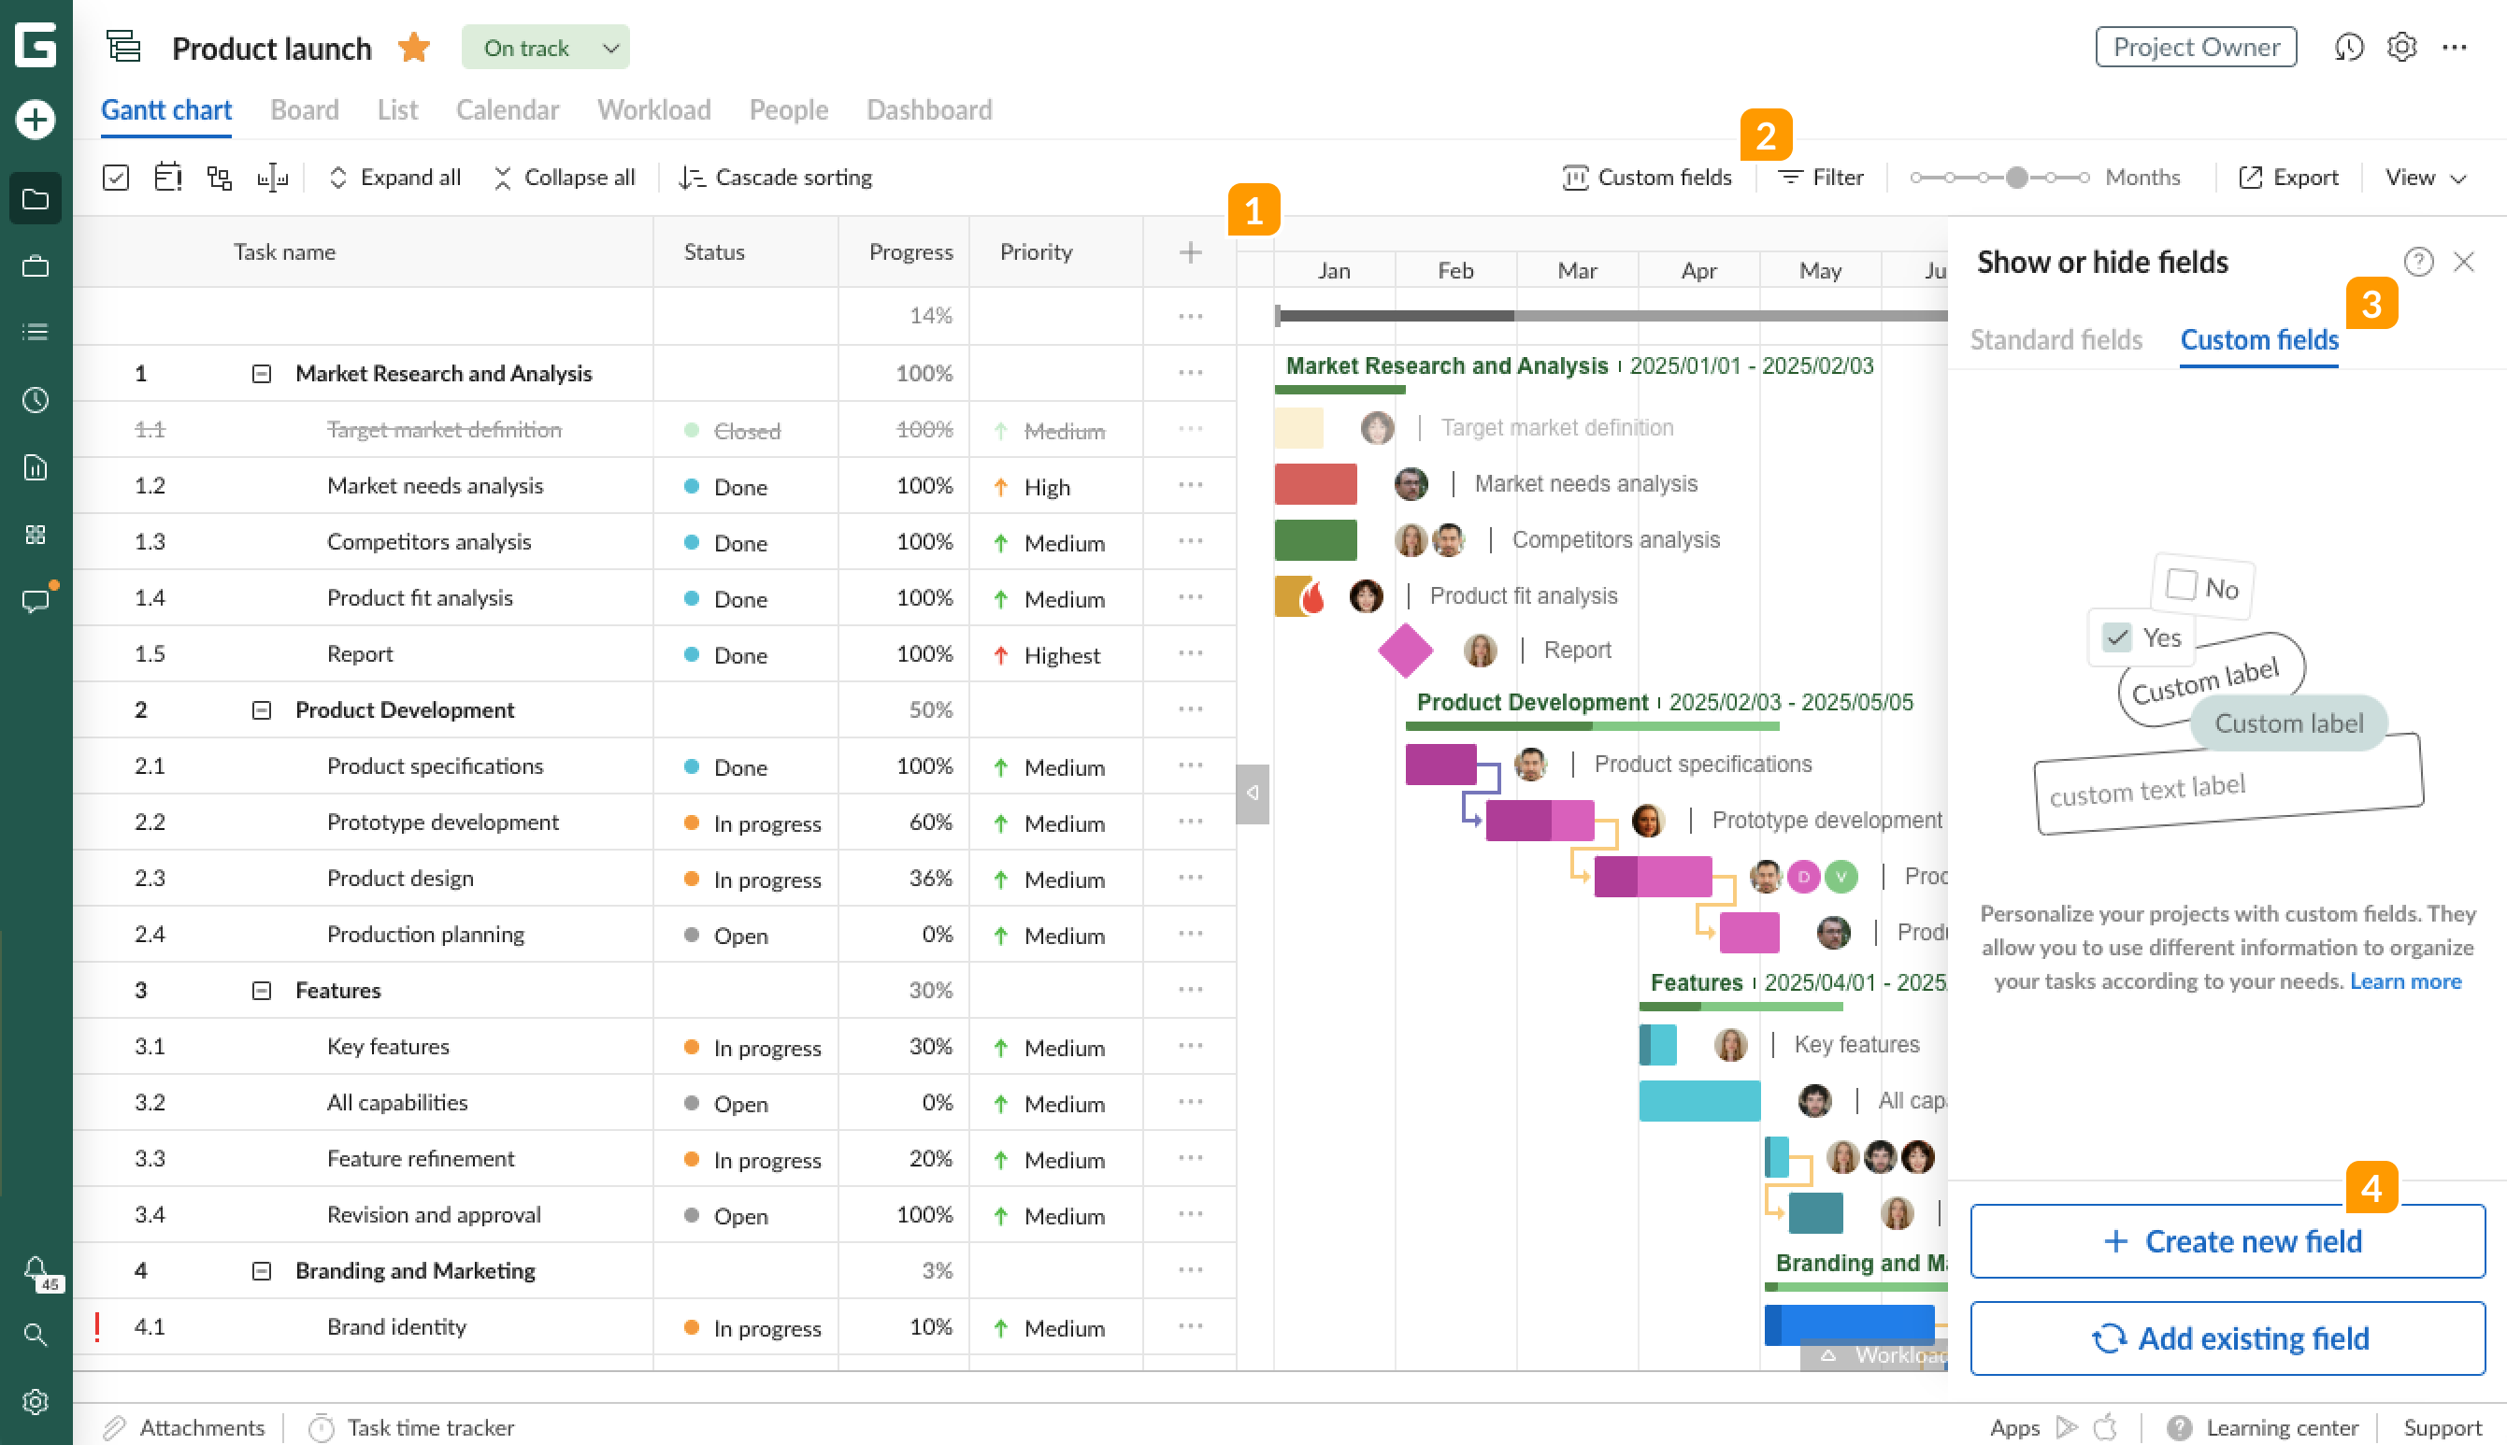Click the search magnifier icon in sidebar
Image resolution: width=2507 pixels, height=1445 pixels.
[36, 1335]
